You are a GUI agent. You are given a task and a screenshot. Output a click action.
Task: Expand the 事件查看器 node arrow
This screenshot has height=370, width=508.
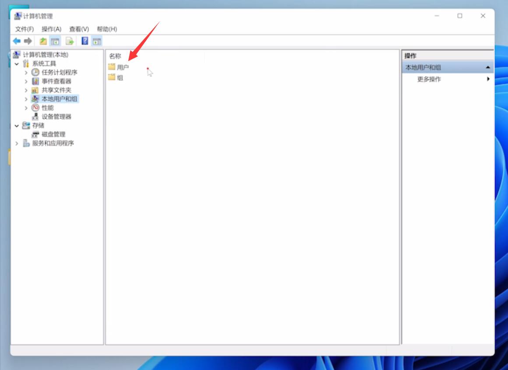click(26, 81)
